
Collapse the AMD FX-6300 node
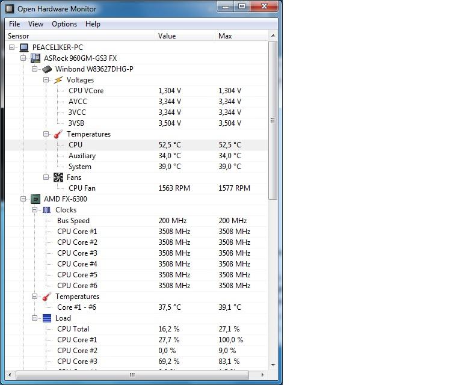click(23, 199)
